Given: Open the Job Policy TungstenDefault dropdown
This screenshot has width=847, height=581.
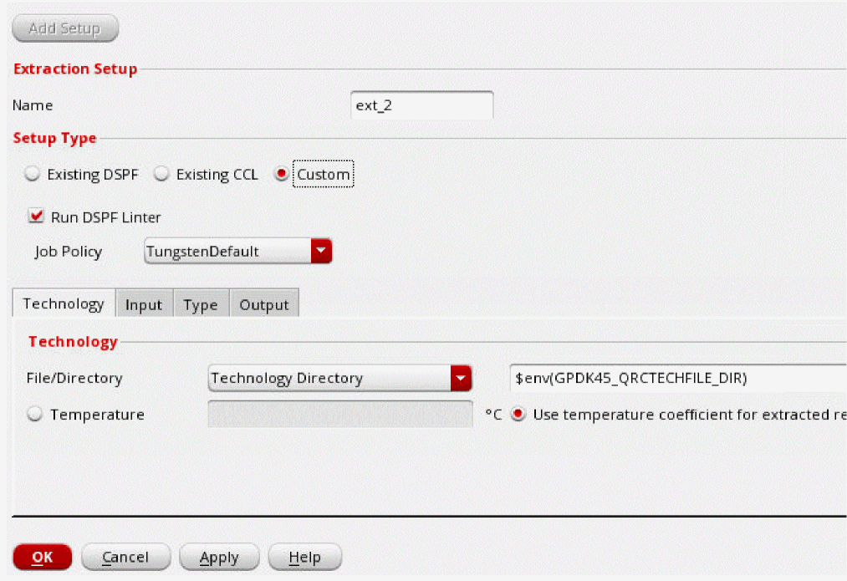Looking at the screenshot, I should [x=237, y=251].
